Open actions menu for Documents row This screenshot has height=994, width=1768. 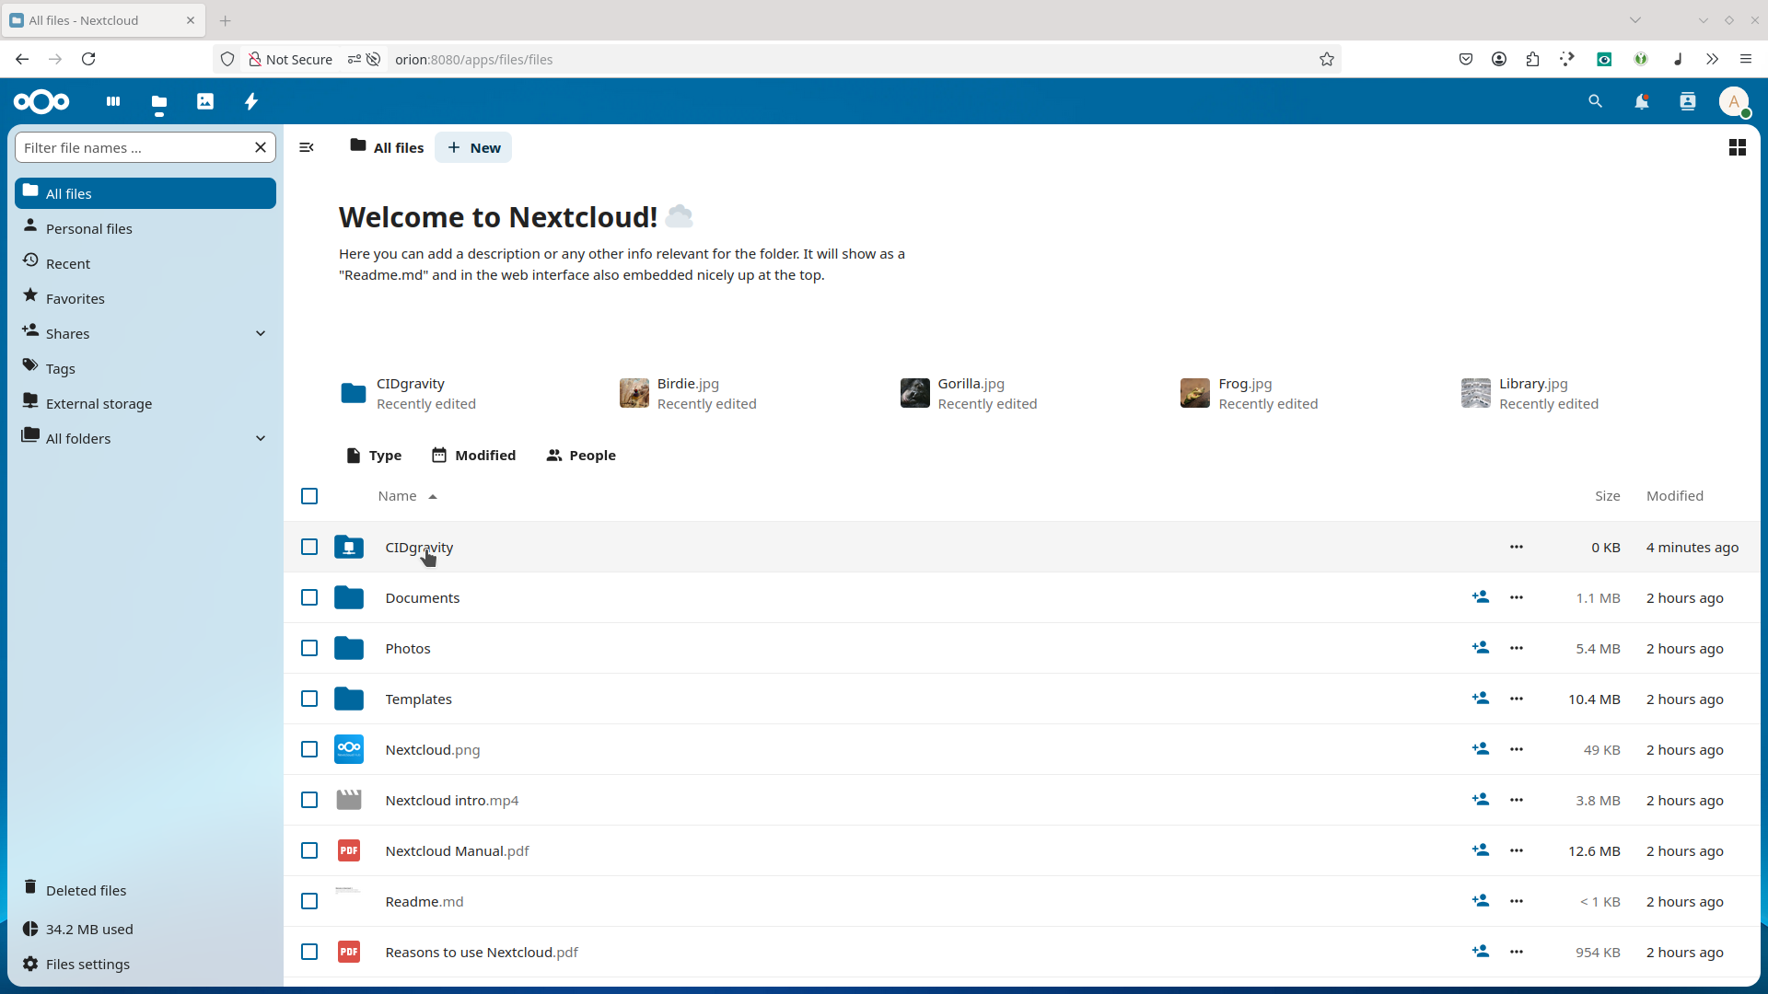click(x=1517, y=597)
